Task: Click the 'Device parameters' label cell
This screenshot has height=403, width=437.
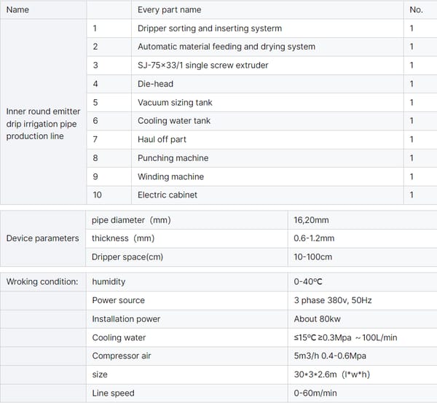Action: click(x=42, y=238)
